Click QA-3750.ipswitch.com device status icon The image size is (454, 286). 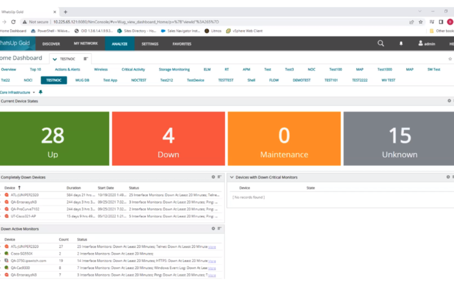pos(6,261)
